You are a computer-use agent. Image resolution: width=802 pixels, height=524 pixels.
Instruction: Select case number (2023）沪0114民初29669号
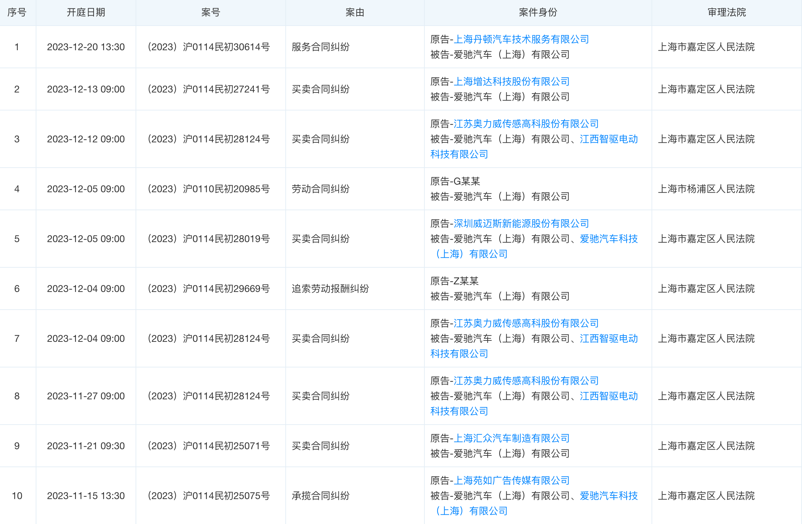(209, 289)
